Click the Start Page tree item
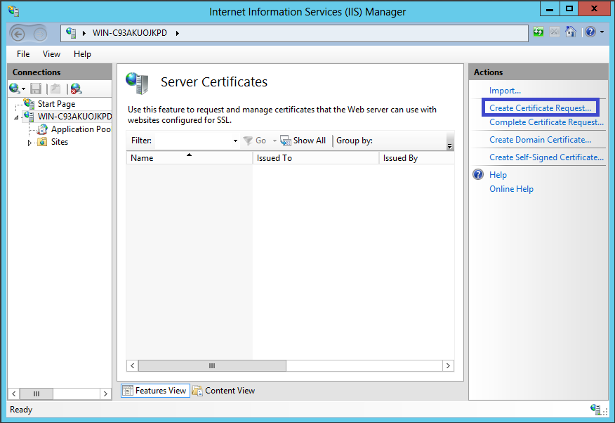The width and height of the screenshot is (615, 423). coord(56,104)
